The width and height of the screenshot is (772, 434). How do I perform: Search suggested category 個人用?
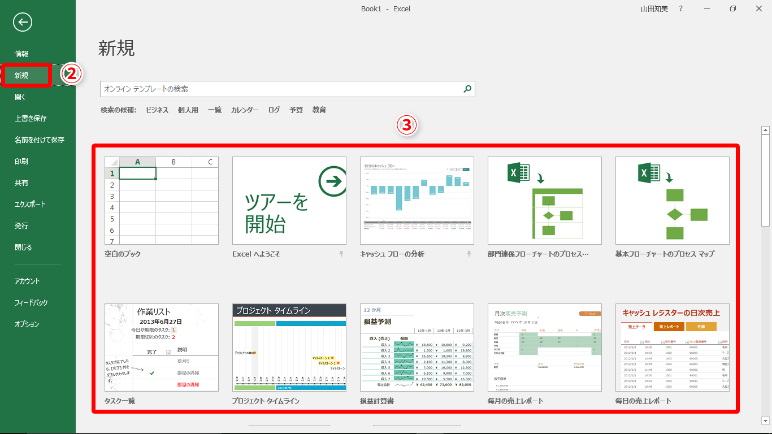[x=188, y=110]
